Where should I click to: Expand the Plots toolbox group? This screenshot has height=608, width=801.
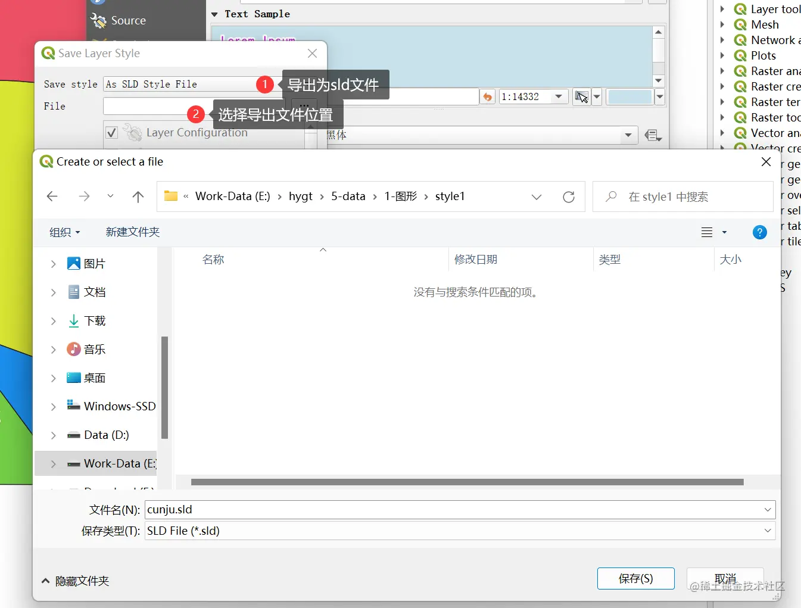tap(722, 55)
